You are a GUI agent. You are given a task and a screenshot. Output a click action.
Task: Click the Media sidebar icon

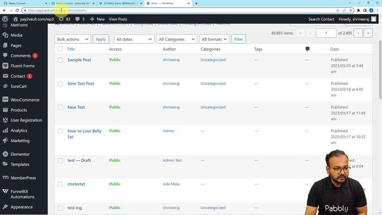pos(5,35)
